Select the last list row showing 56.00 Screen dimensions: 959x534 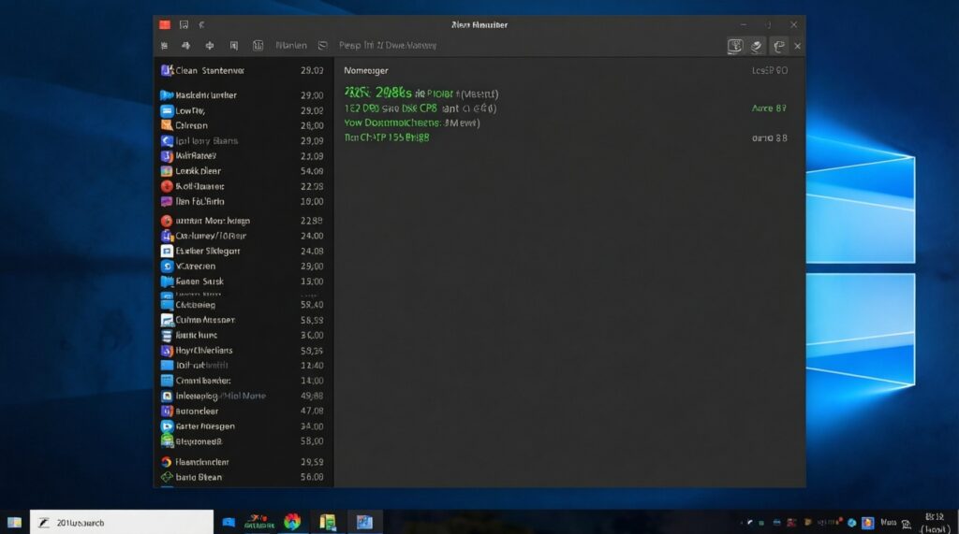pyautogui.click(x=243, y=477)
